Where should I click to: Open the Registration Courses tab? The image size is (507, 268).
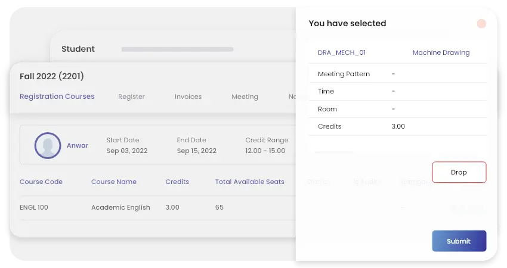point(57,96)
